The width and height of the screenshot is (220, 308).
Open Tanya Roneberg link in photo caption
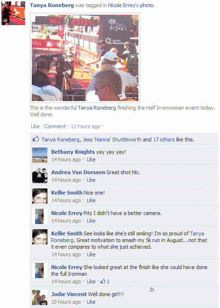[x=97, y=108]
